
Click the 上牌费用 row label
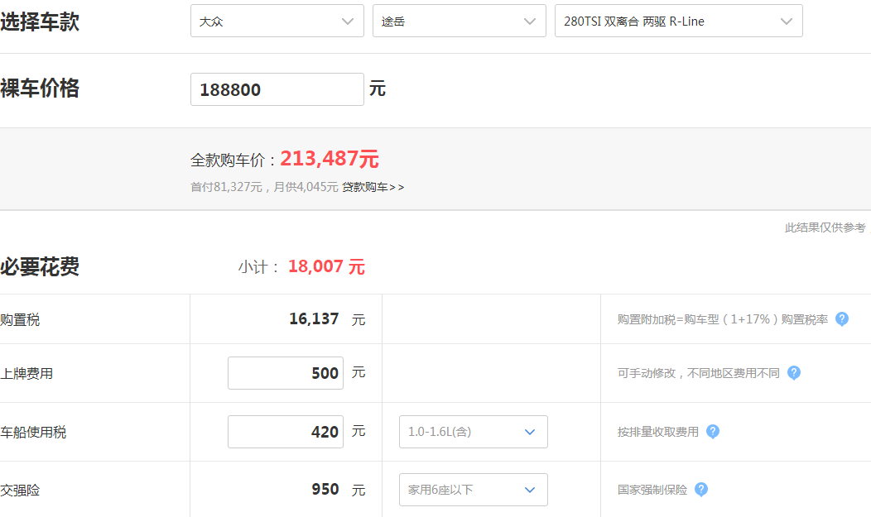pyautogui.click(x=26, y=374)
